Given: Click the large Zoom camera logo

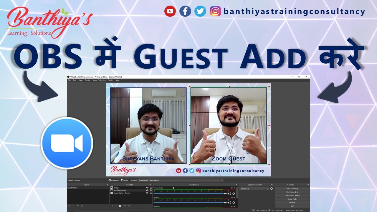Looking at the screenshot, I should coord(67,143).
